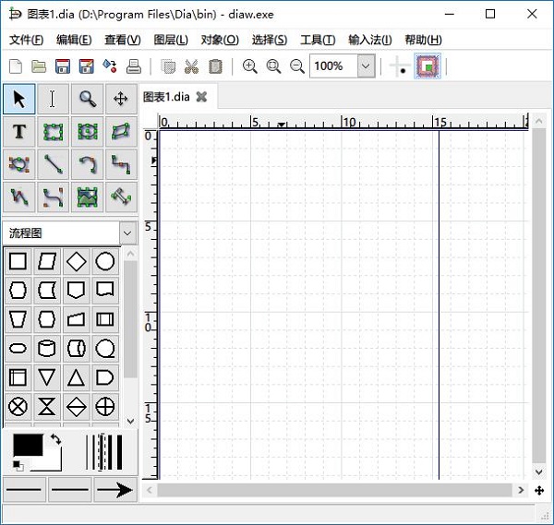Select the Zigzag line tool
This screenshot has width=554, height=525.
click(121, 164)
